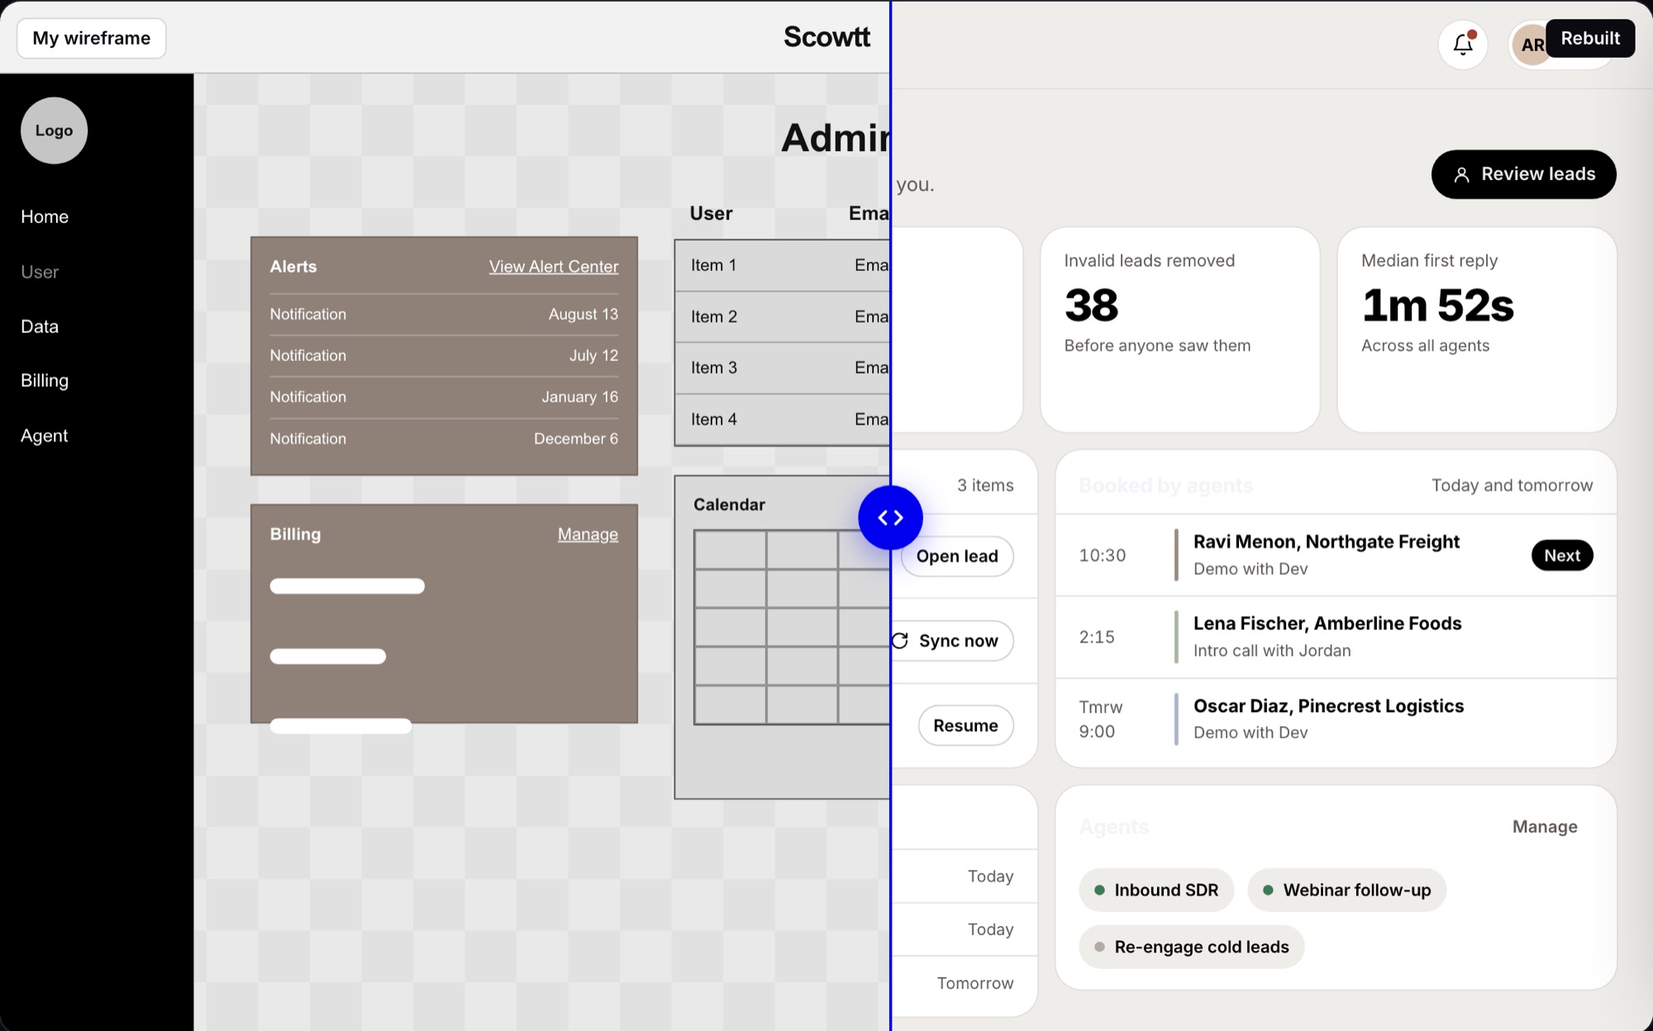This screenshot has width=1653, height=1031.
Task: Click the AR user avatar
Action: pyautogui.click(x=1530, y=45)
